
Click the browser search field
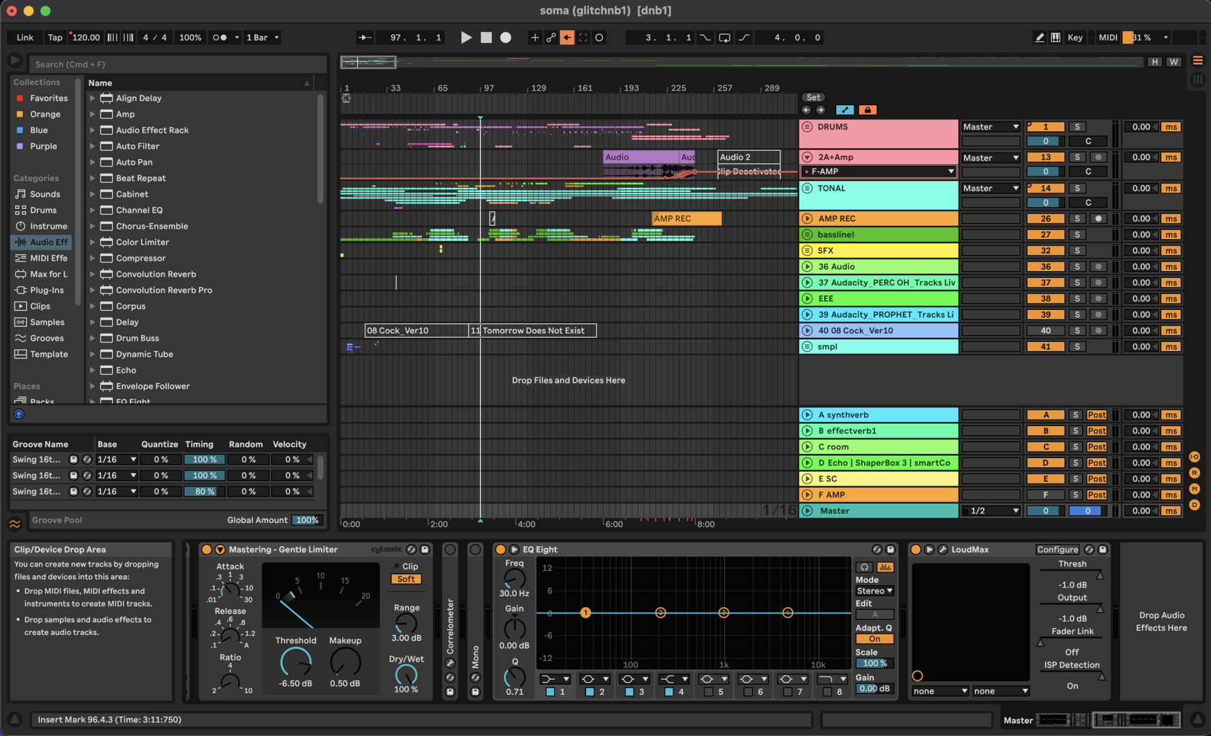click(x=179, y=64)
